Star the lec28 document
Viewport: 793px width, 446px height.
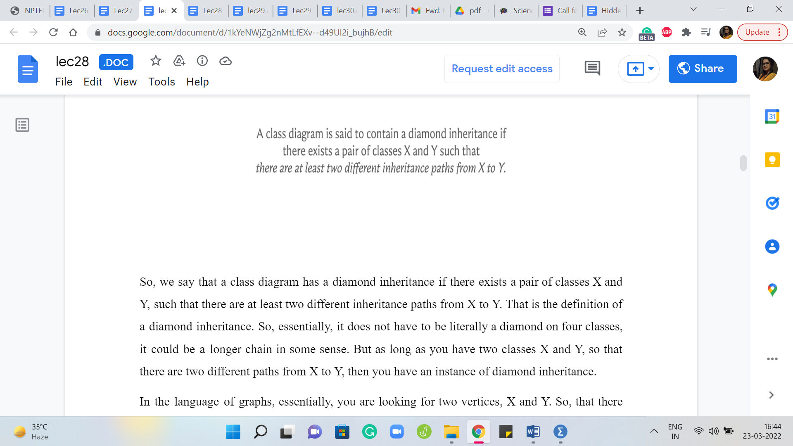(156, 61)
